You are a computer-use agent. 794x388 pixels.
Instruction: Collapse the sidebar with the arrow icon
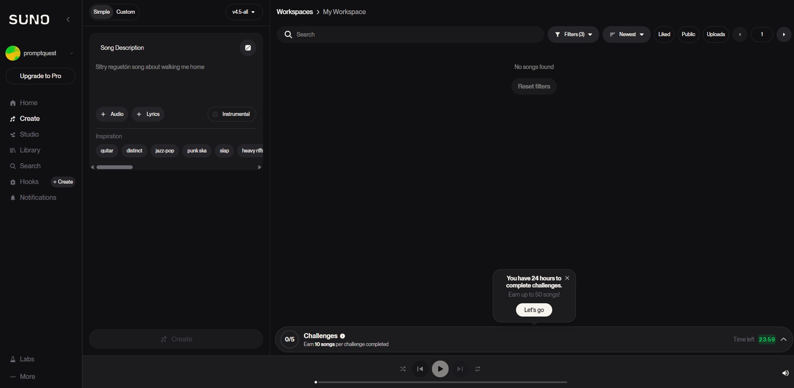(68, 20)
